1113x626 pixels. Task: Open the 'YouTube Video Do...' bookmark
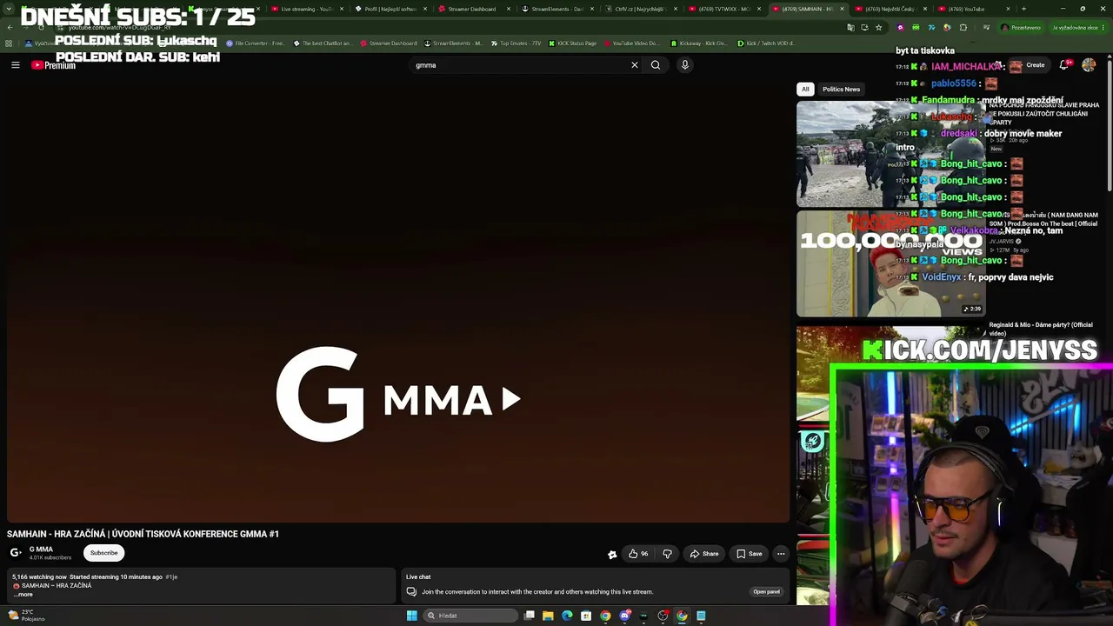point(631,43)
